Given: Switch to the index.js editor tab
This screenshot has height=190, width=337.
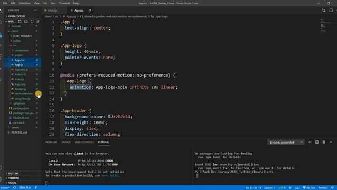Looking at the screenshot, I should coord(53,11).
